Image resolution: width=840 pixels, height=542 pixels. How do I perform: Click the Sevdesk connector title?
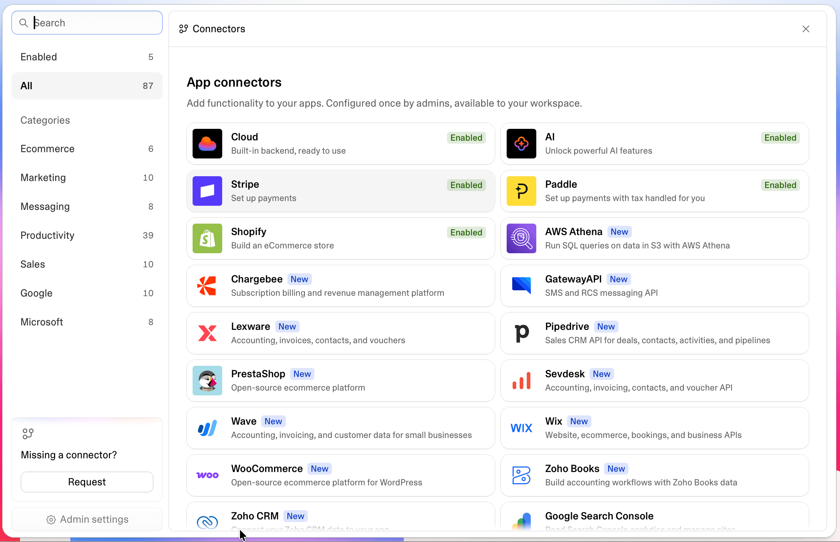point(565,374)
